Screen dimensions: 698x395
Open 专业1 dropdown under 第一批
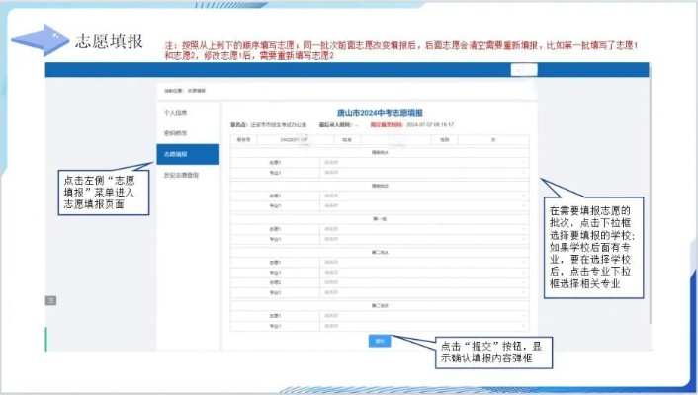[x=424, y=239]
